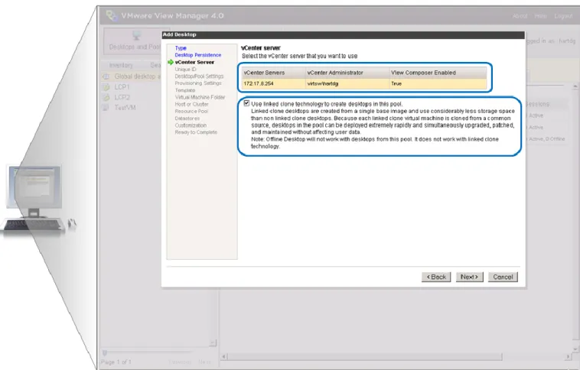Go Back to the previous wizard step
The width and height of the screenshot is (580, 370).
click(436, 277)
